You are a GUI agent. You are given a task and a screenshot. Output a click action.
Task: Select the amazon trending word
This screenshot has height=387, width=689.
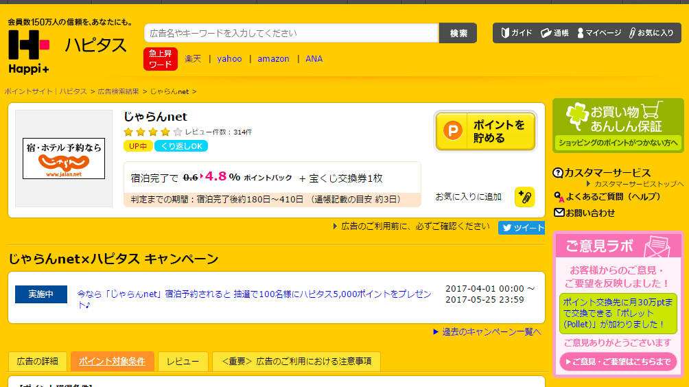tap(273, 59)
